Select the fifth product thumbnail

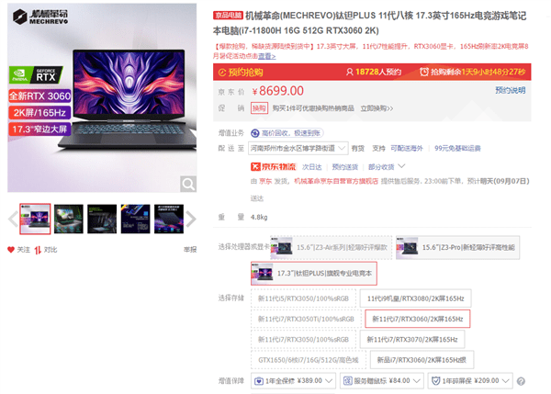169,219
